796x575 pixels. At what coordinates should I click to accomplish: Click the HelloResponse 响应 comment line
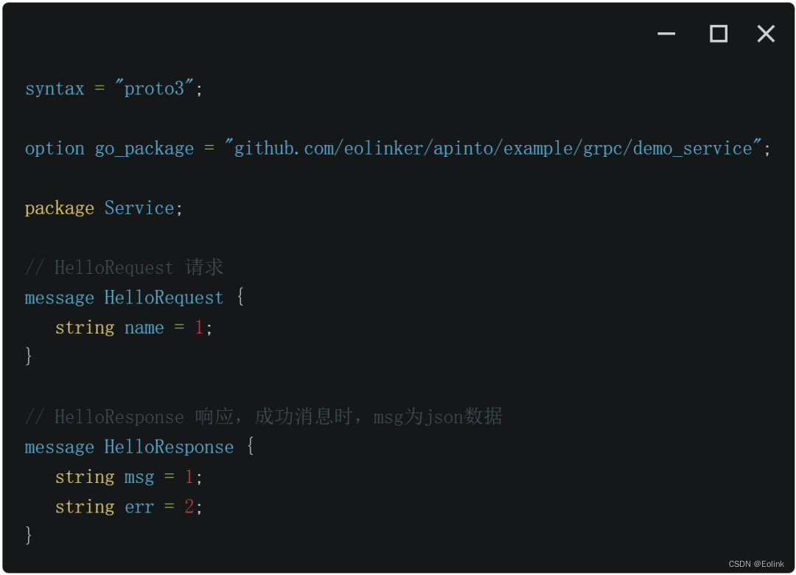tap(263, 416)
